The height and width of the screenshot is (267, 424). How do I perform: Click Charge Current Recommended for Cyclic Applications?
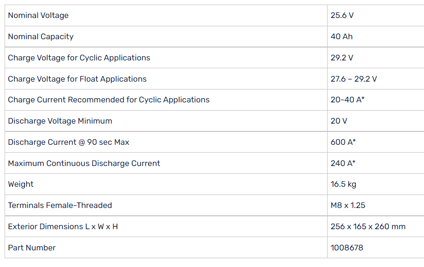(x=108, y=100)
